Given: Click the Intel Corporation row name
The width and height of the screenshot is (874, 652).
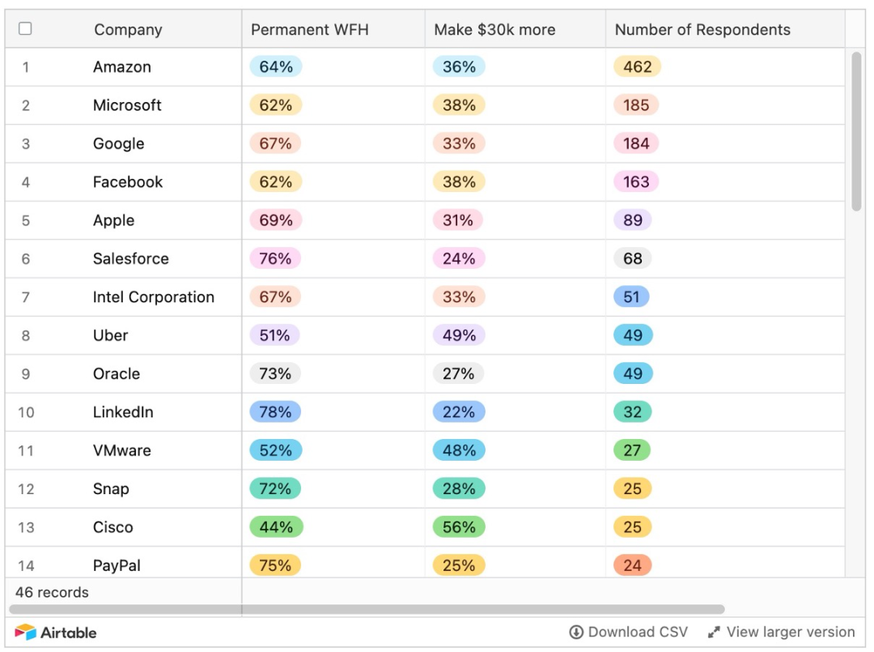Looking at the screenshot, I should point(154,297).
